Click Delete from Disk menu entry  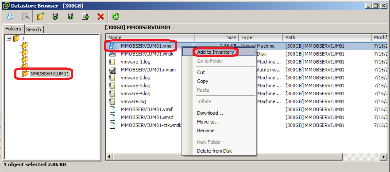pos(214,151)
